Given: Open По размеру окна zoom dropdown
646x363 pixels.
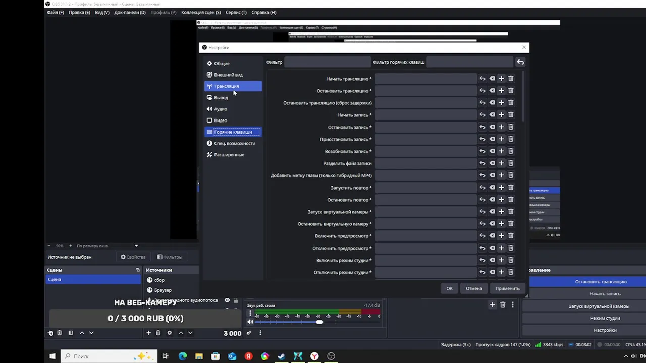Looking at the screenshot, I should [x=136, y=246].
